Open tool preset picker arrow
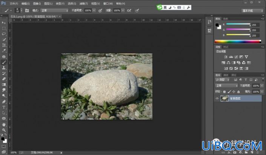The height and width of the screenshot is (155, 266). [x=11, y=11]
